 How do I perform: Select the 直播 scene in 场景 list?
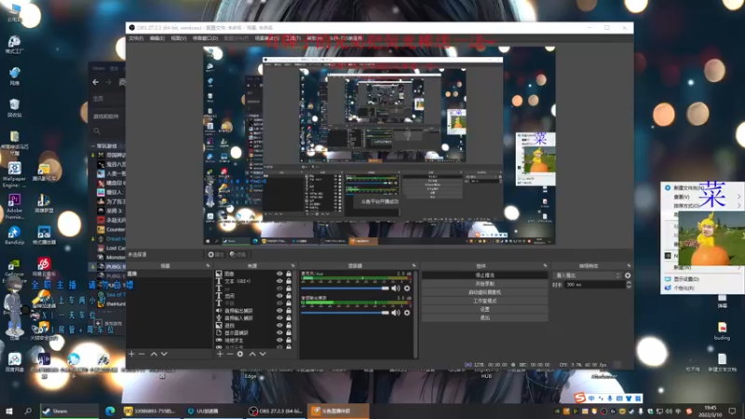point(169,274)
